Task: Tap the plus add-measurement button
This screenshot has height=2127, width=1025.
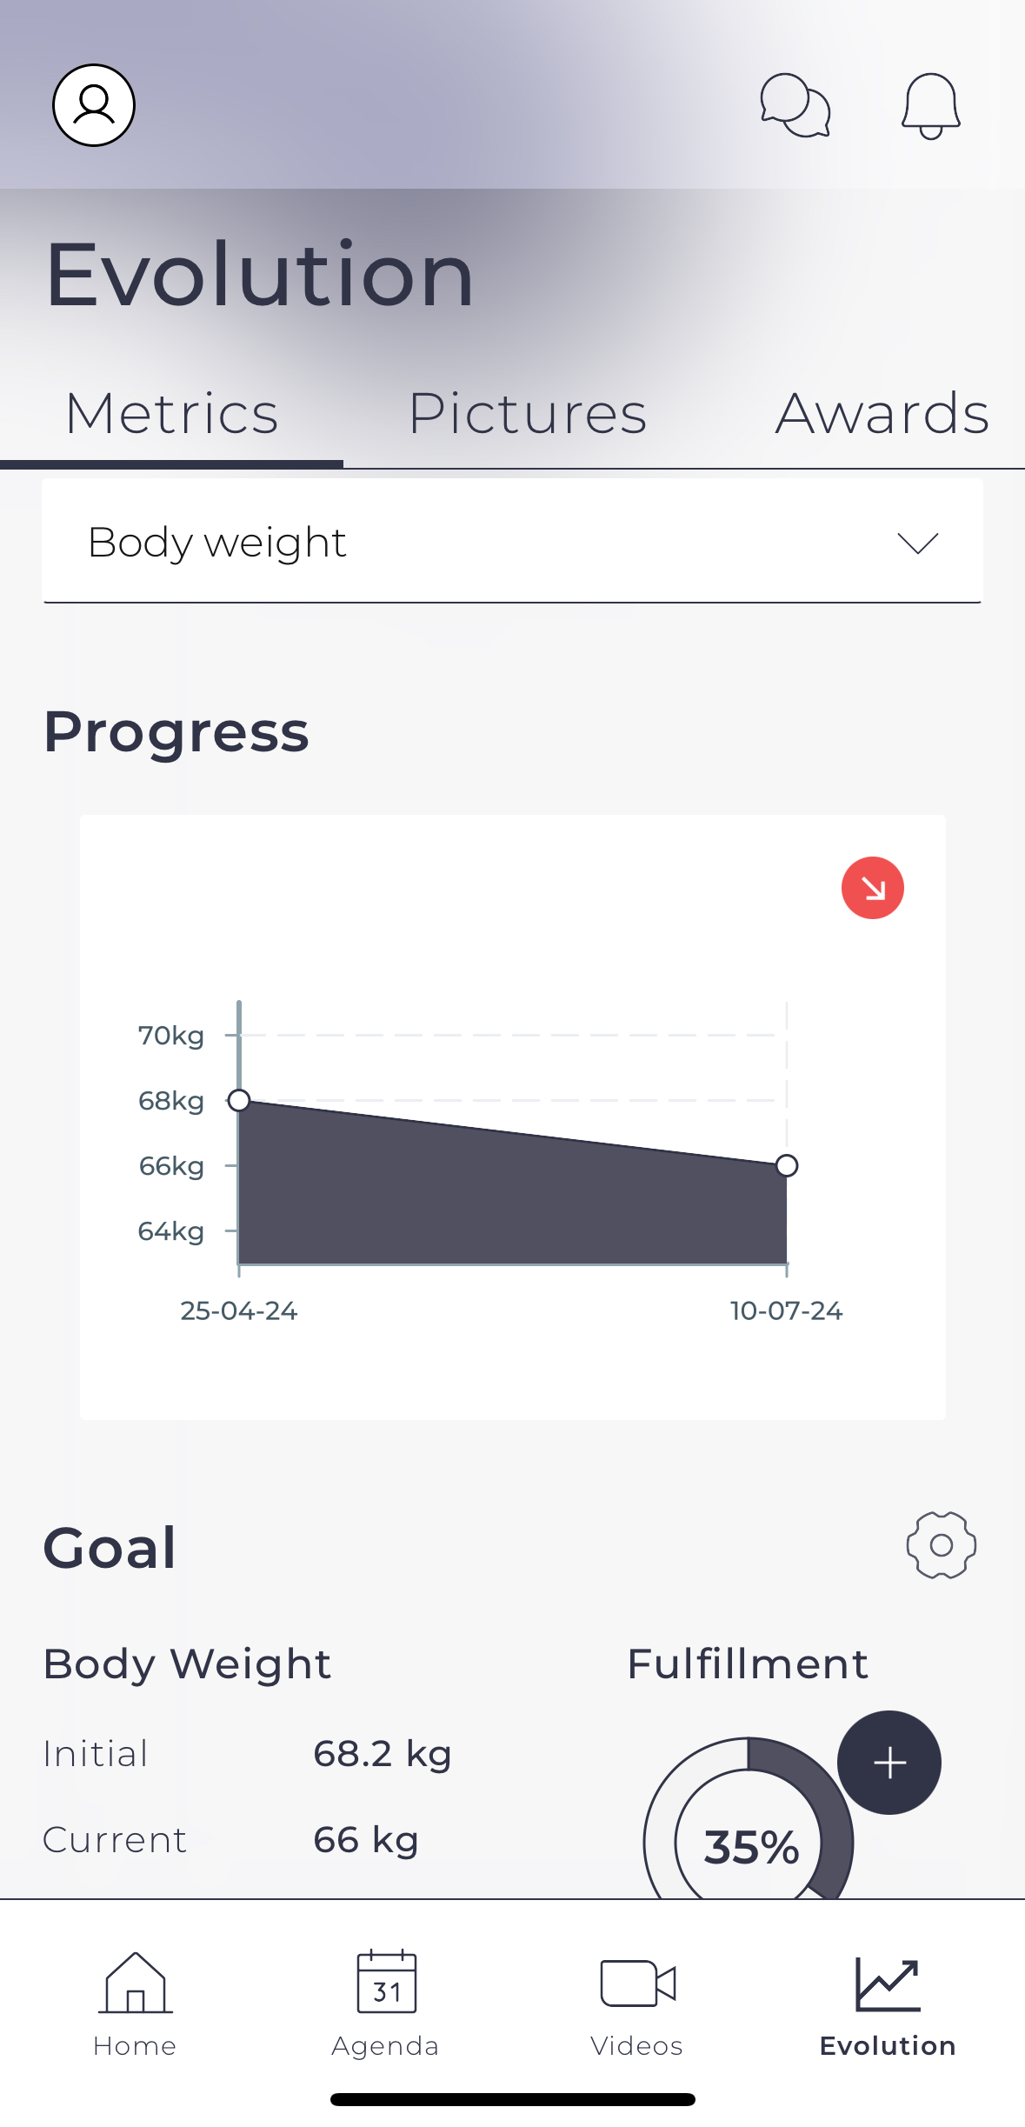Action: click(x=889, y=1763)
